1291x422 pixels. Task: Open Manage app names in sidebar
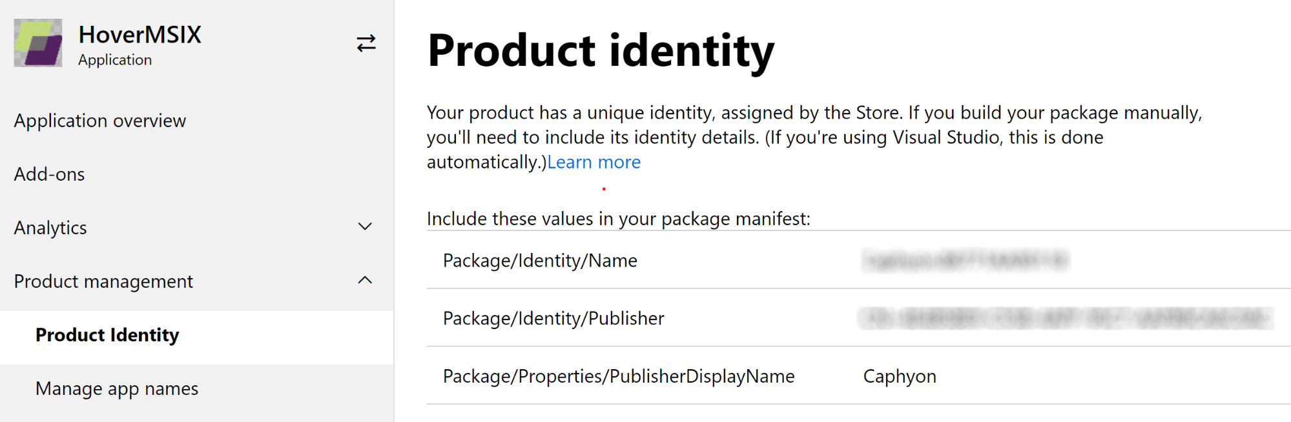117,388
